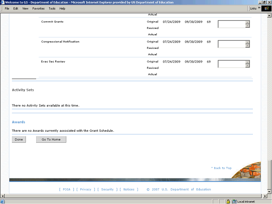The height and width of the screenshot is (204, 272).
Task: Click up arrow in Exec Sec Review text box
Action: (x=247, y=62)
